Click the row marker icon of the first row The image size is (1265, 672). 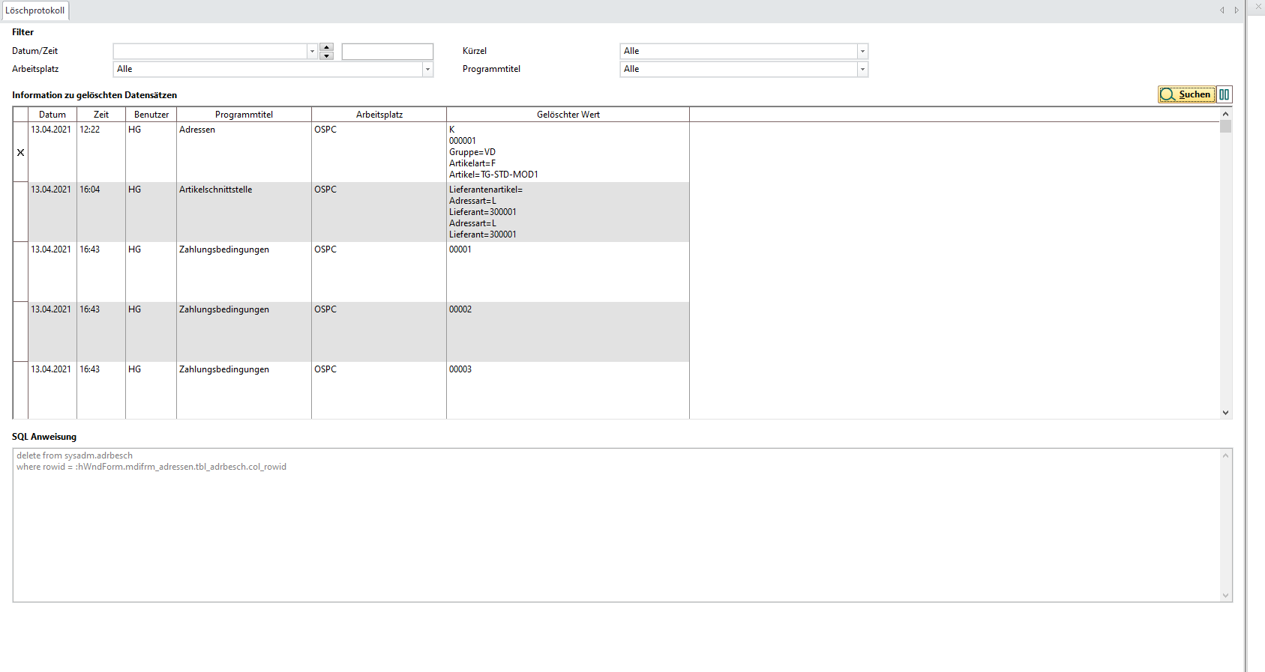[20, 152]
